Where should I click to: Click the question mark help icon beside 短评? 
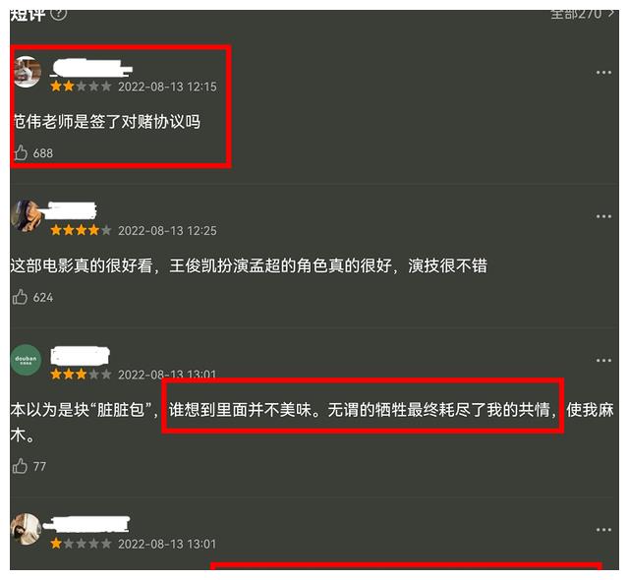pos(59,14)
